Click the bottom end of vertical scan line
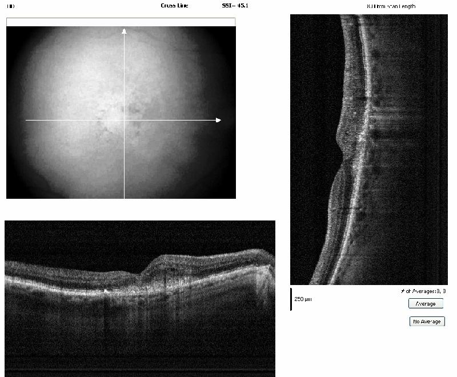 pyautogui.click(x=124, y=197)
